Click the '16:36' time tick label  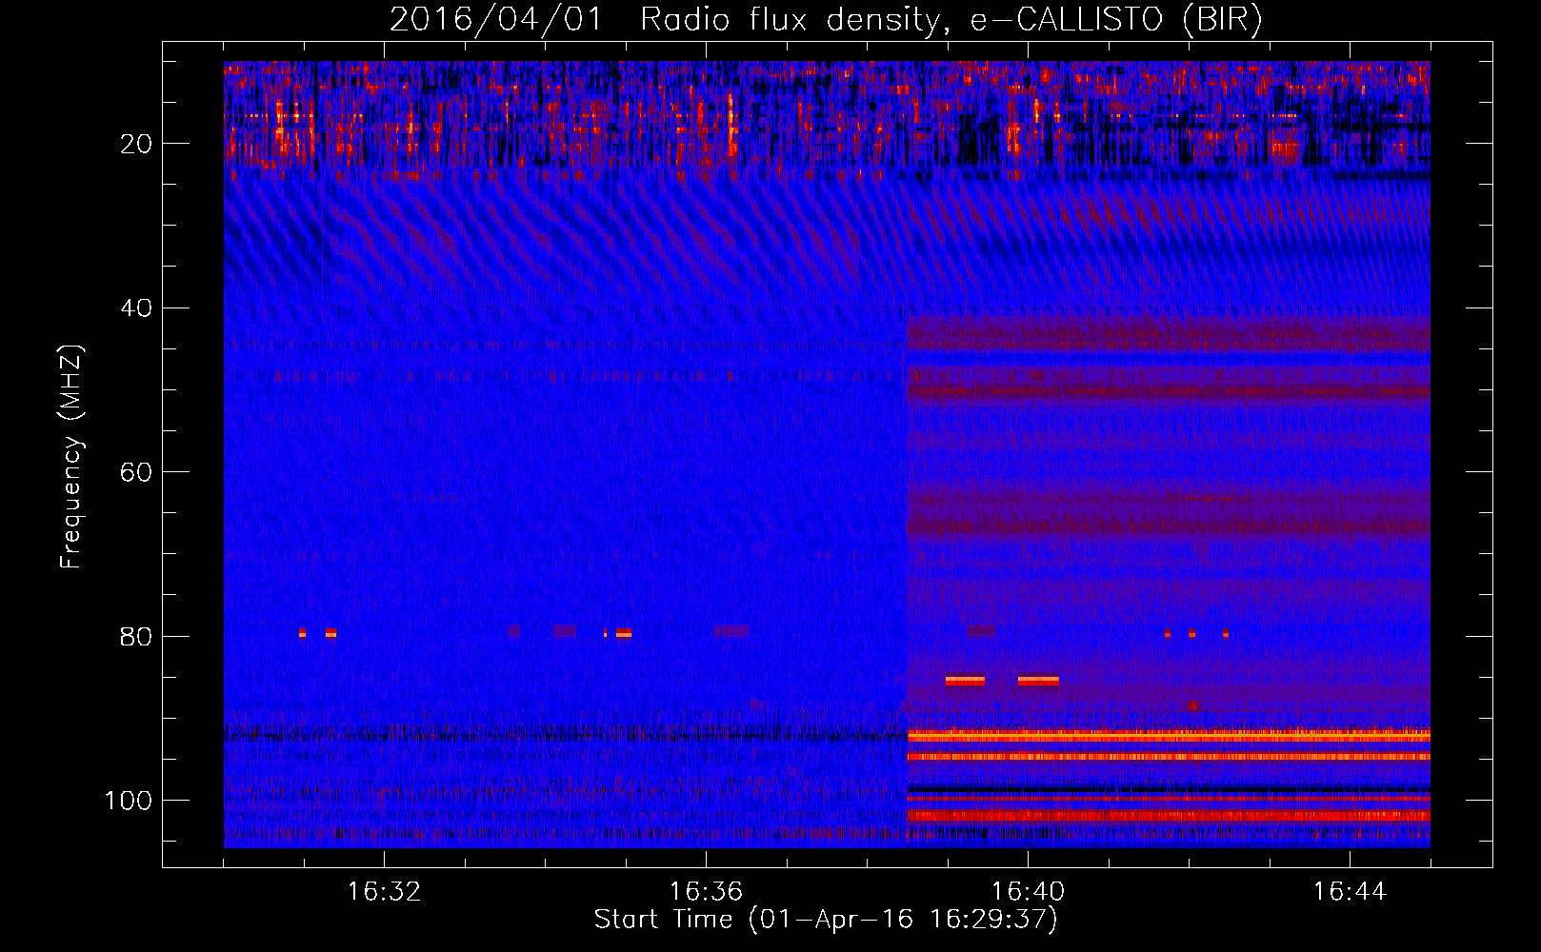click(x=706, y=892)
